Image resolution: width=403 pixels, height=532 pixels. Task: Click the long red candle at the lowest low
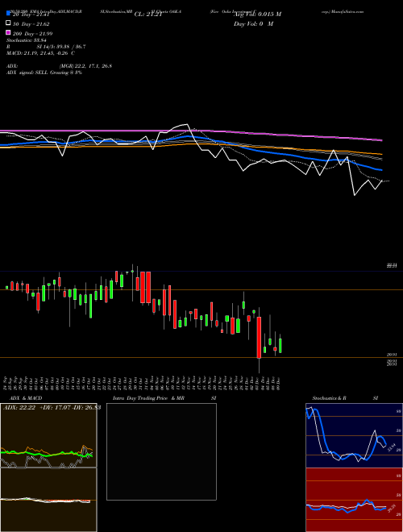(x=259, y=338)
